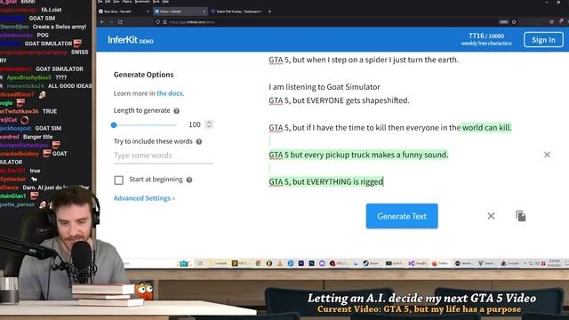Open Chrome from the taskbar

pos(259,263)
